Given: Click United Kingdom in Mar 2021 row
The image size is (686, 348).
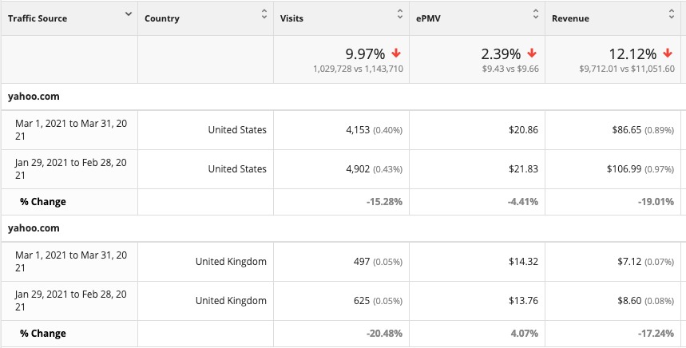Looking at the screenshot, I should pos(231,262).
